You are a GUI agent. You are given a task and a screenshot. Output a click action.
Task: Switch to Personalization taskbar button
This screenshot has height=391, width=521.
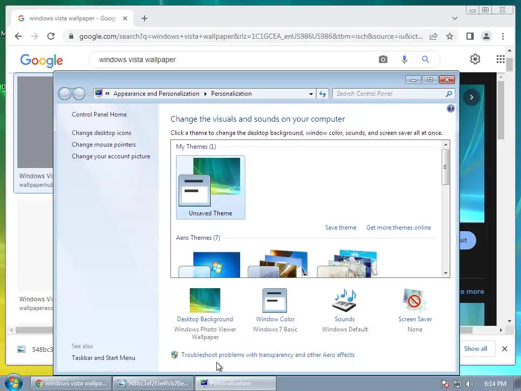[x=235, y=383]
